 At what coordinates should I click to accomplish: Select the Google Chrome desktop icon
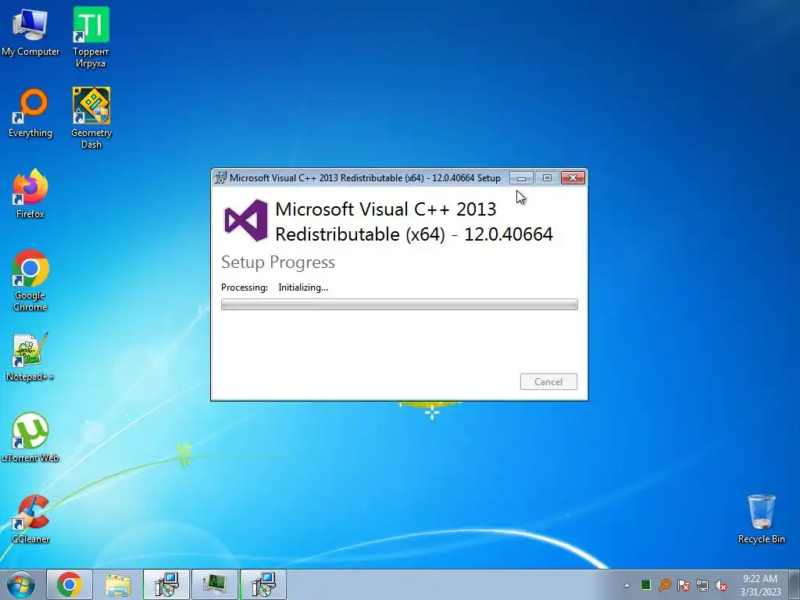coord(30,280)
